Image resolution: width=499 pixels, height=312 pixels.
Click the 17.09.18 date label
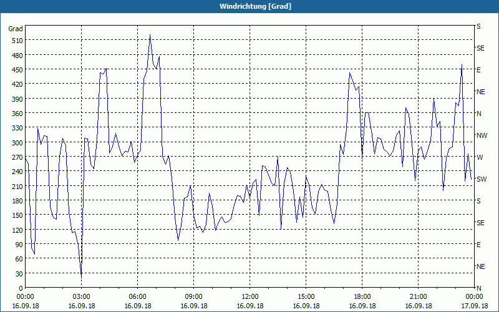pos(474,306)
